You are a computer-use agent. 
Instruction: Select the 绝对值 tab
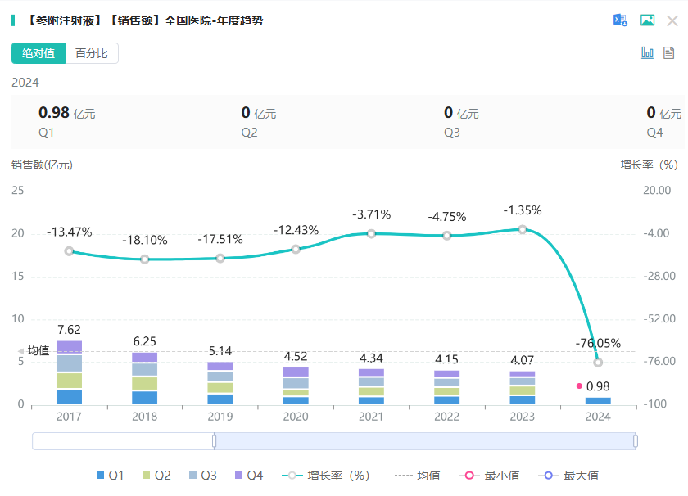(x=38, y=53)
